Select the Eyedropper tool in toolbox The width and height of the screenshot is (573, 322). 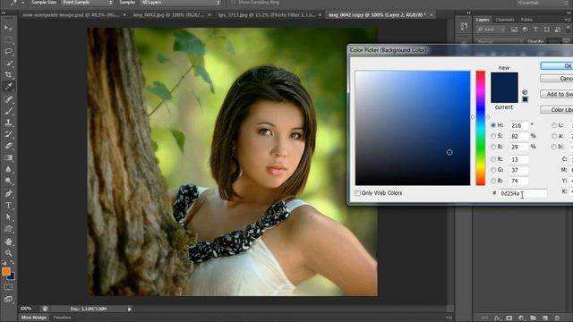(8, 87)
